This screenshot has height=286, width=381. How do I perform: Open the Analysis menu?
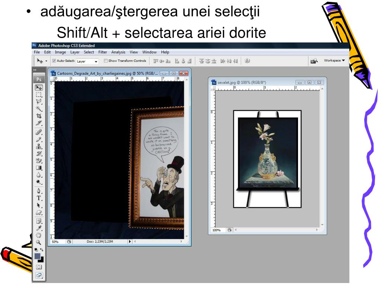click(118, 52)
